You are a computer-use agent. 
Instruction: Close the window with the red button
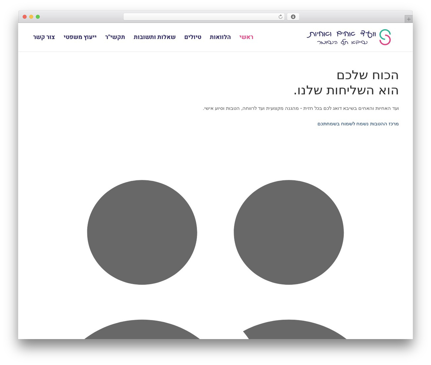click(25, 17)
